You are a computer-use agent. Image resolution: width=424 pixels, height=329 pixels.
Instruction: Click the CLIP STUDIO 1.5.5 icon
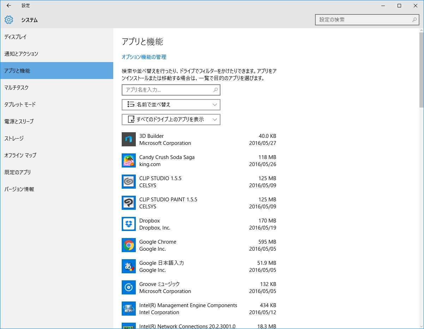pos(129,182)
